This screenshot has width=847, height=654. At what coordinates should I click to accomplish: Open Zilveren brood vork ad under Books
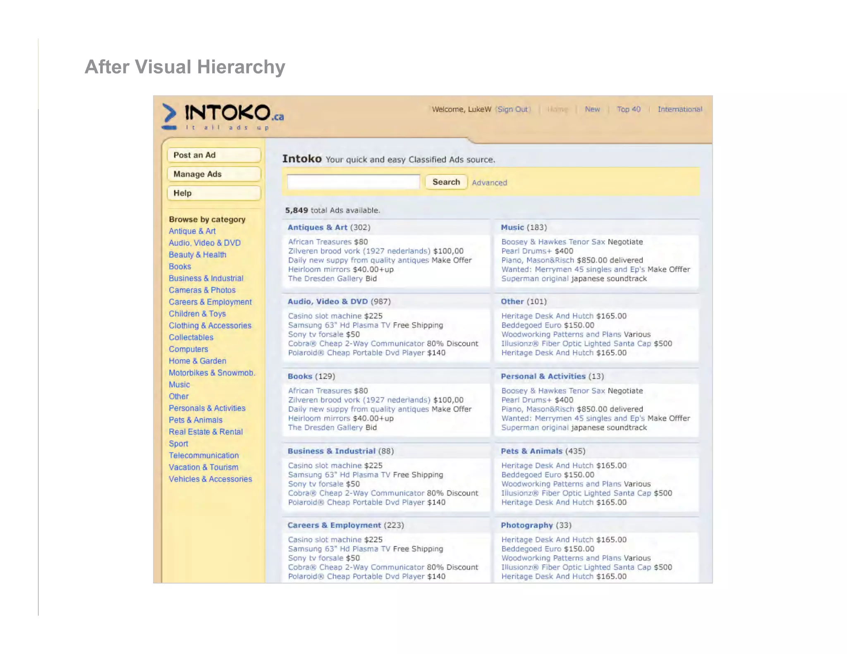click(359, 400)
